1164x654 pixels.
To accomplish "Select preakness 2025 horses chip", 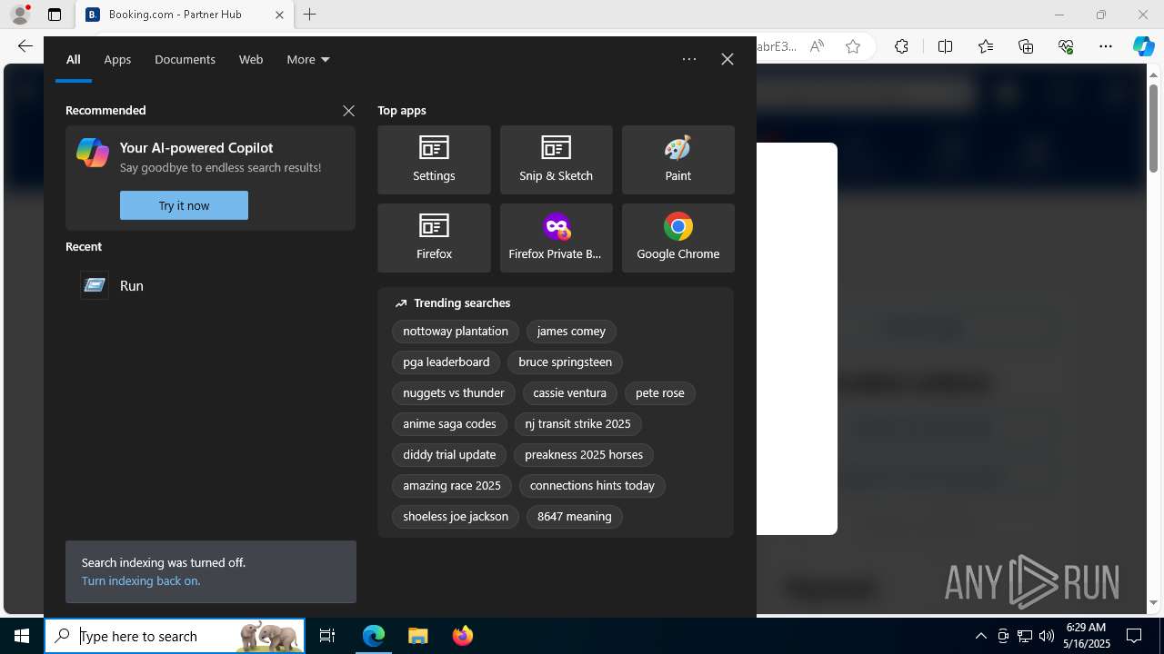I will [x=584, y=455].
